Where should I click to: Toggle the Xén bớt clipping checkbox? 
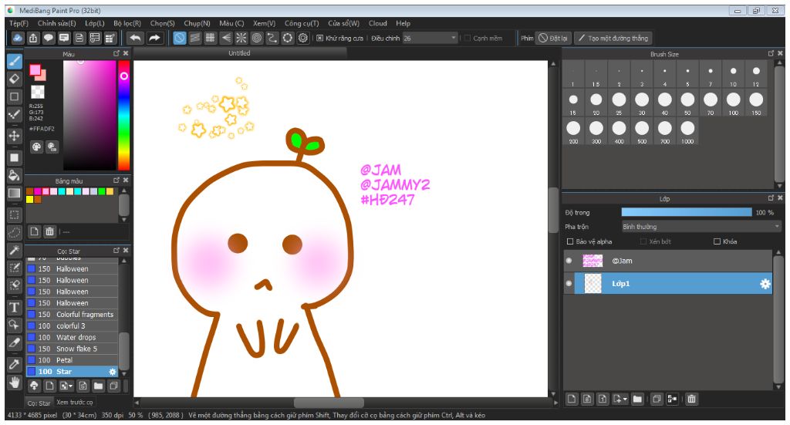[x=643, y=241]
